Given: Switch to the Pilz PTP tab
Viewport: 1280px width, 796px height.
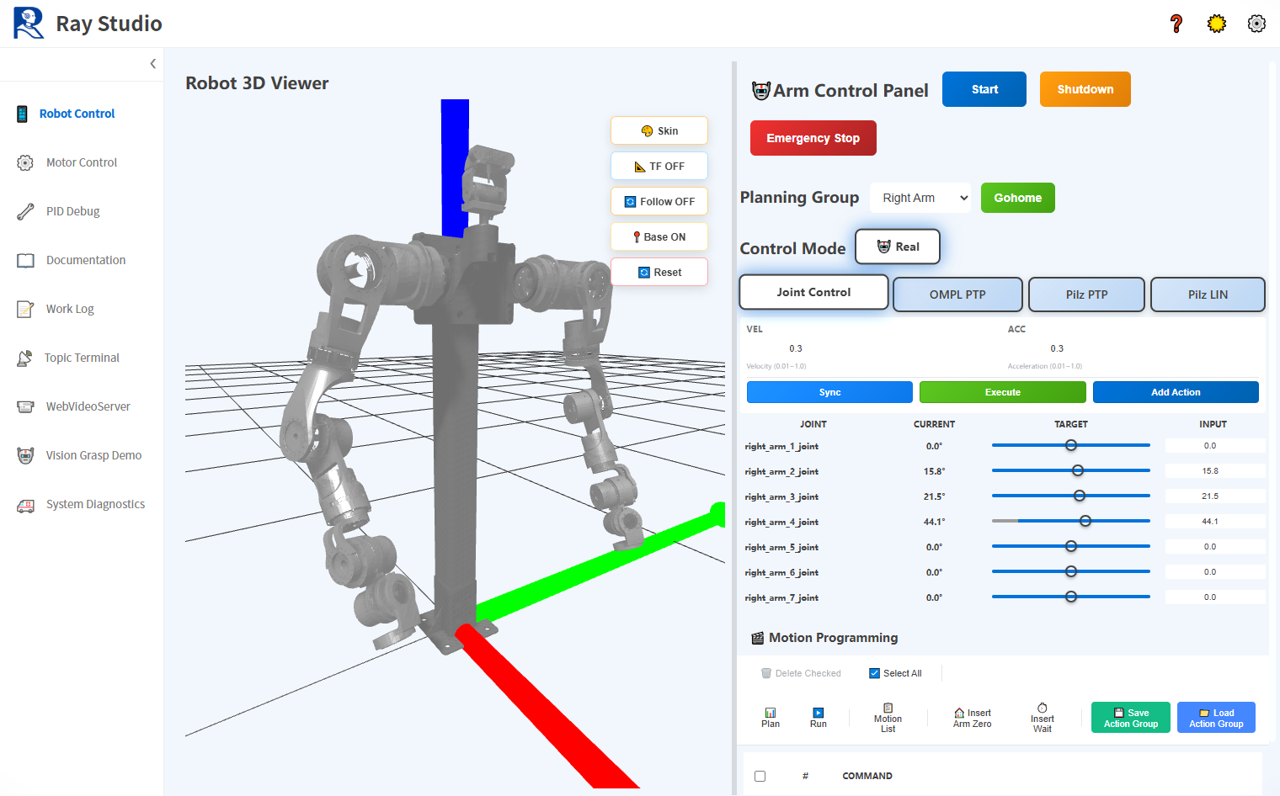Looking at the screenshot, I should (x=1086, y=295).
